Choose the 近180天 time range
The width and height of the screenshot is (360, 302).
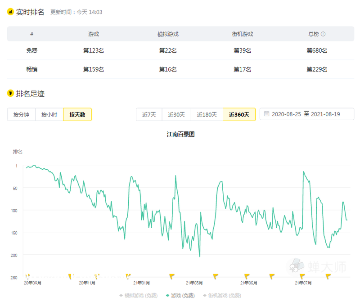point(207,115)
